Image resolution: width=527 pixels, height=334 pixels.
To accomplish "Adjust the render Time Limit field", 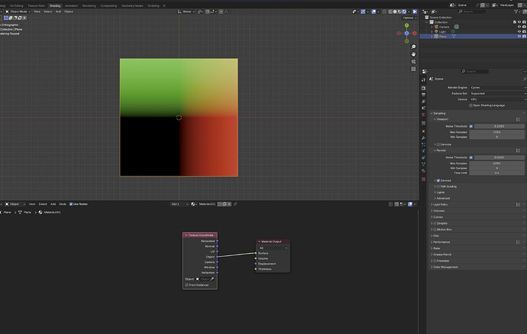I will [496, 173].
